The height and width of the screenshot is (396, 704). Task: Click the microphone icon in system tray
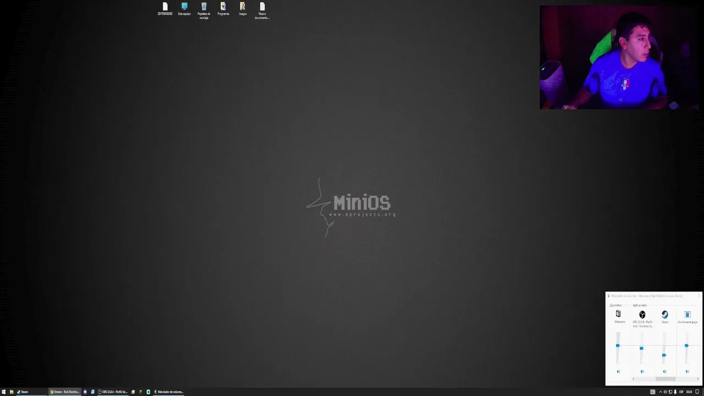tap(675, 392)
